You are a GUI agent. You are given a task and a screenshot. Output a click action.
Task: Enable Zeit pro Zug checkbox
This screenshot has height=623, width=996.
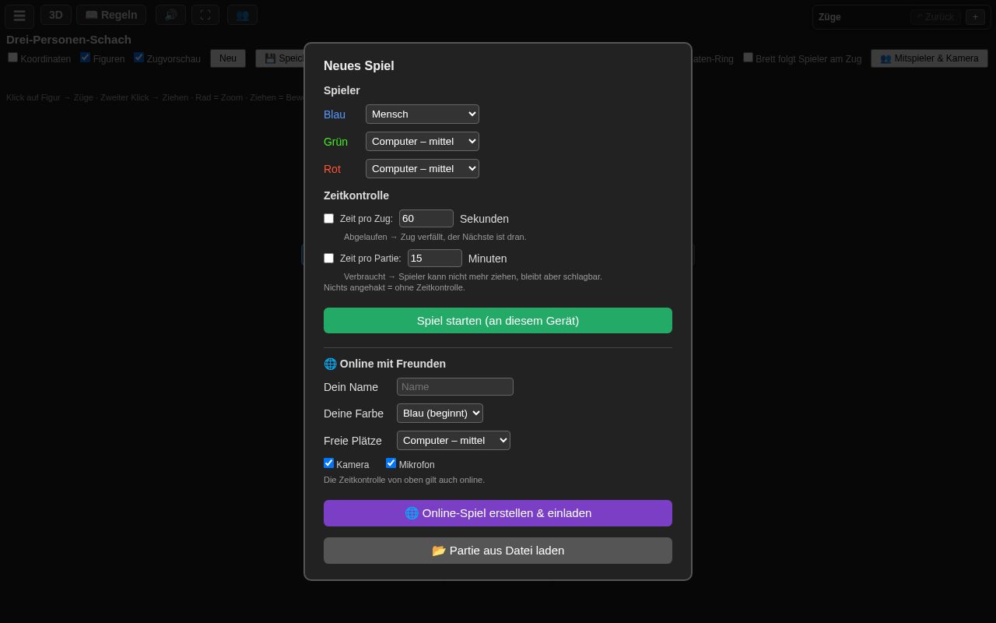[328, 219]
